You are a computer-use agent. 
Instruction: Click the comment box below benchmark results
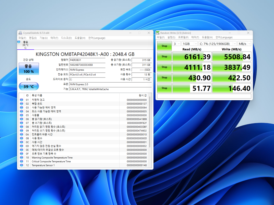[204, 96]
